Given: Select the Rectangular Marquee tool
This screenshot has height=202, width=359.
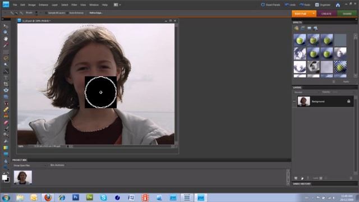Looking at the screenshot, I should 6,52.
